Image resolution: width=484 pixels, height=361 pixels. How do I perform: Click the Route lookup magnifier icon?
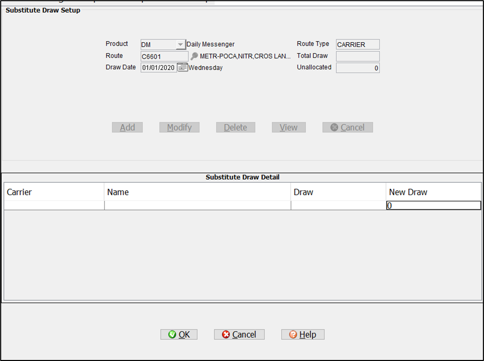click(x=194, y=56)
